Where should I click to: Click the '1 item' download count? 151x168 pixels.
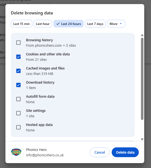coord(31,88)
